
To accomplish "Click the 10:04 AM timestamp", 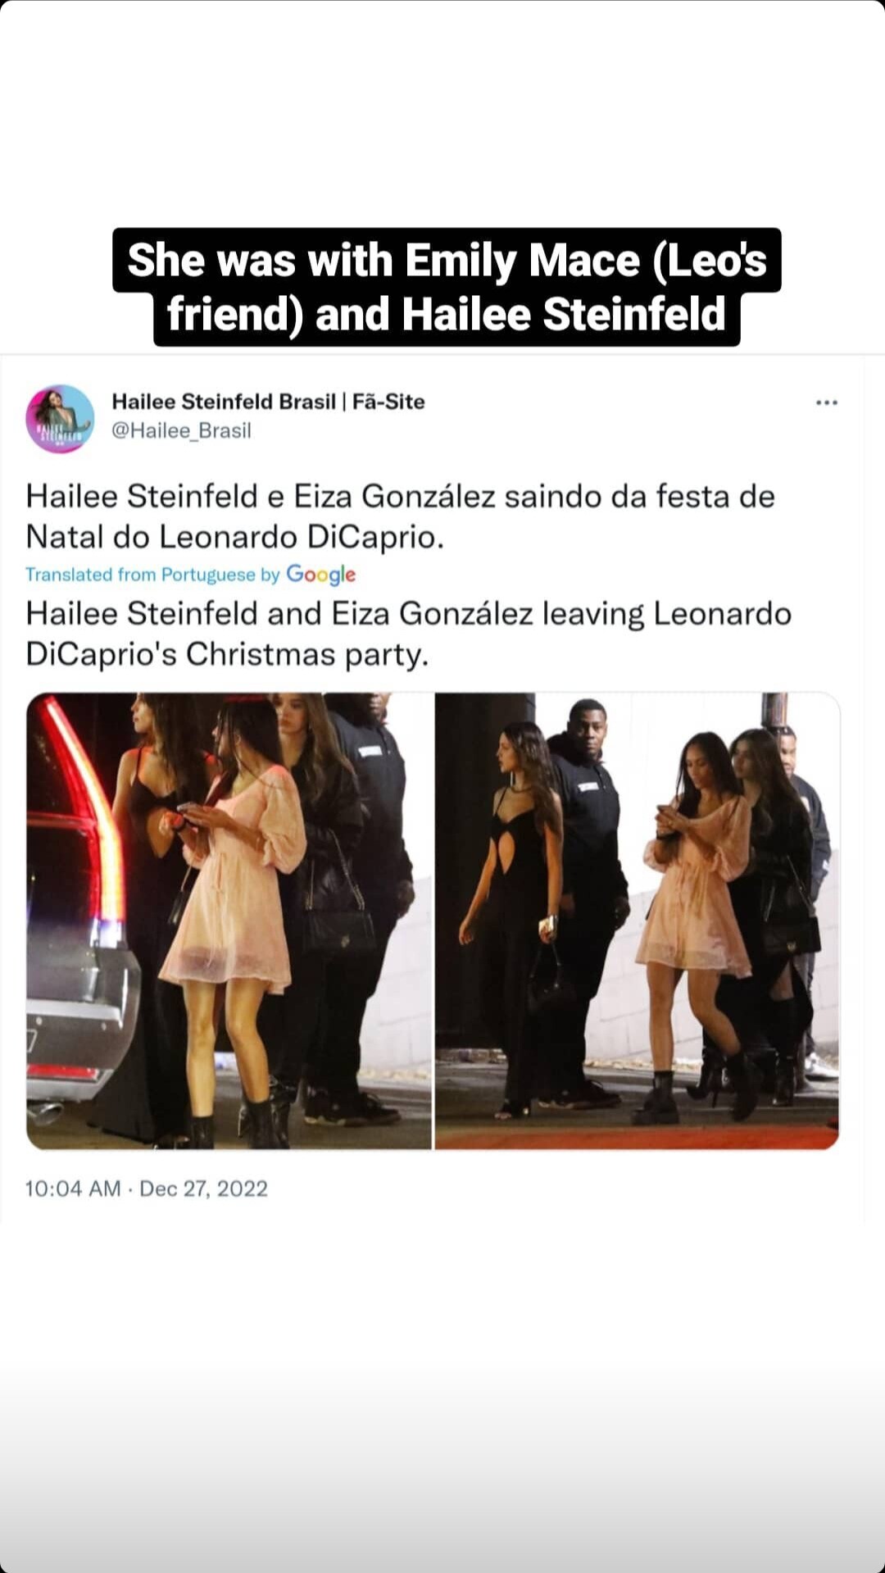I will pyautogui.click(x=73, y=1189).
